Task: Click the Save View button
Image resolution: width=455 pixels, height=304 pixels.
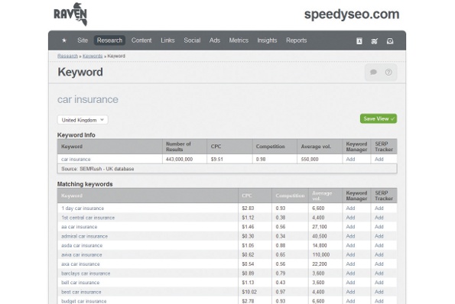Action: 379,119
